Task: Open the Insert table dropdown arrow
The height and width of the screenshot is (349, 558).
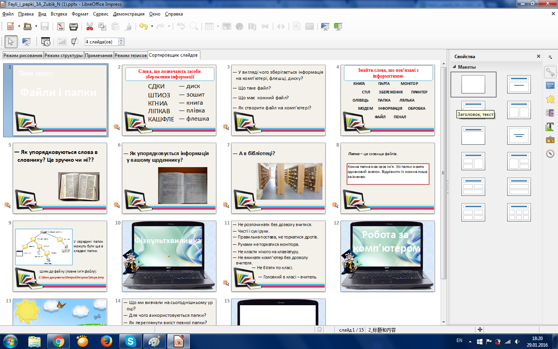Action: tap(218, 26)
